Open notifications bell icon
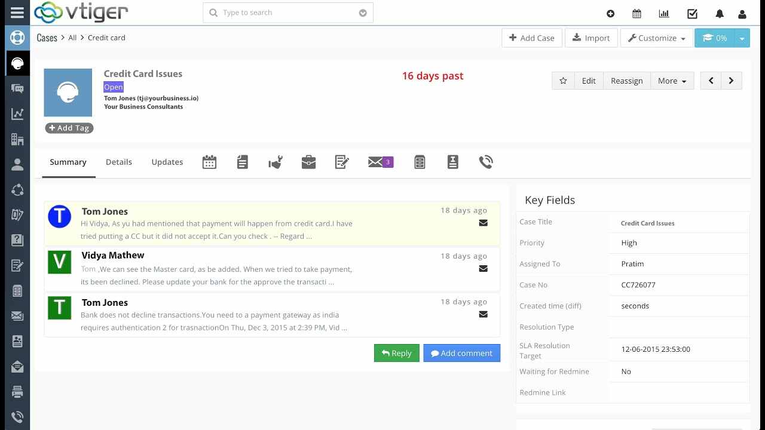The image size is (765, 430). click(x=720, y=14)
